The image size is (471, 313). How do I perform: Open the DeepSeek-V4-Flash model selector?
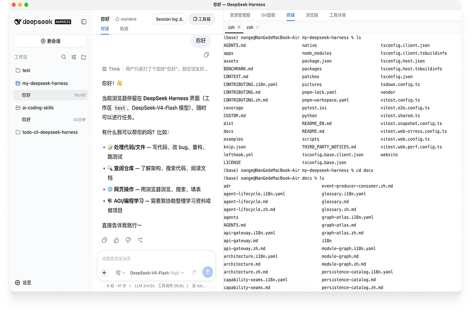pyautogui.click(x=157, y=273)
